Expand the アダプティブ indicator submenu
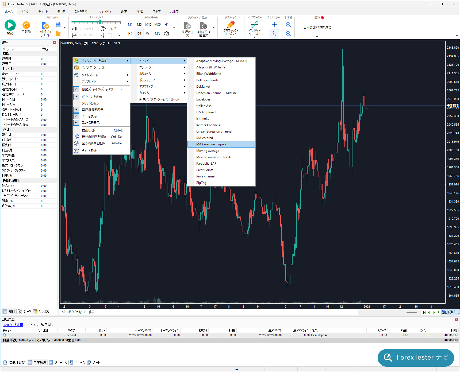This screenshot has width=460, height=372. pos(159,87)
